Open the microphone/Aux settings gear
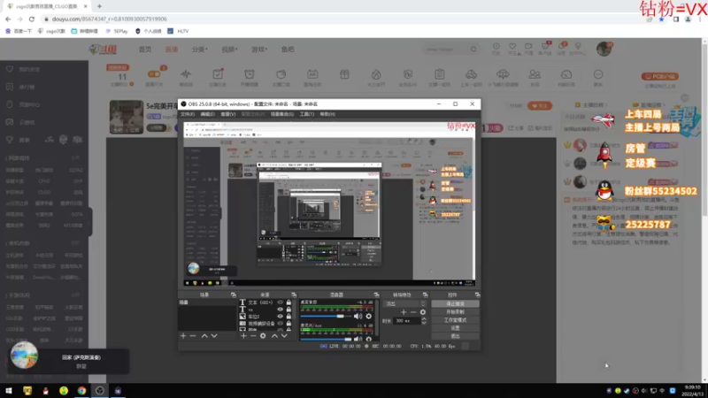This screenshot has width=708, height=398. coord(368,339)
